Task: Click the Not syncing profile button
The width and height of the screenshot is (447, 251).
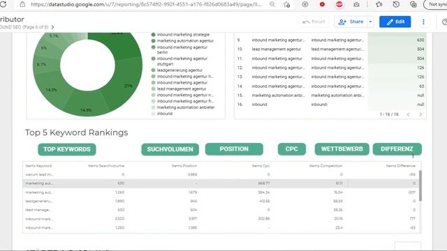Action: [x=436, y=4]
